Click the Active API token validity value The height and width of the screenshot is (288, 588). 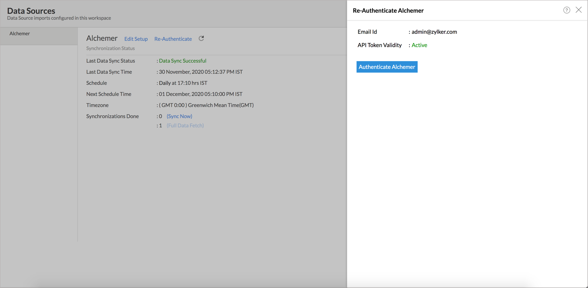(x=420, y=45)
